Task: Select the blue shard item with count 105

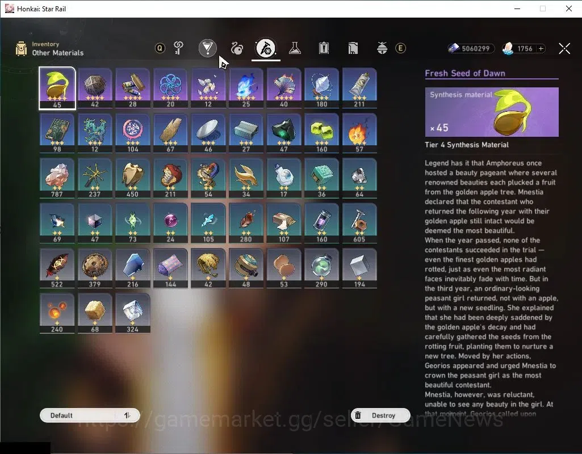Action: [x=208, y=223]
